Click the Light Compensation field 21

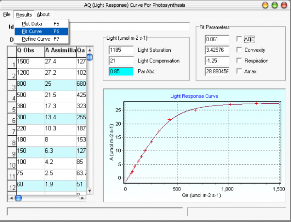tap(121, 61)
